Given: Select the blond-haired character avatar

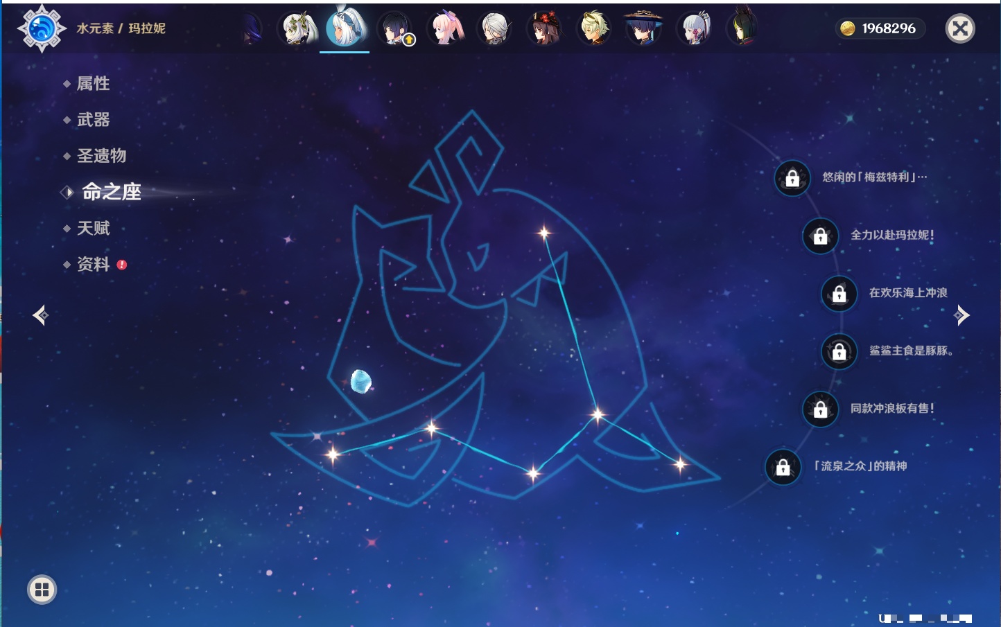Looking at the screenshot, I should tap(595, 29).
